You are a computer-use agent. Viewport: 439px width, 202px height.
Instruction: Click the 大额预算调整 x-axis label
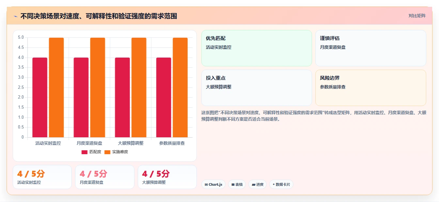click(131, 143)
